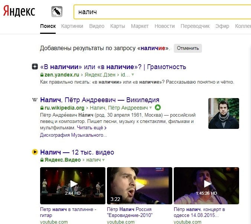Screen dimensions: 251x224
Task: Click the Yandex logo
Action: pyautogui.click(x=19, y=11)
